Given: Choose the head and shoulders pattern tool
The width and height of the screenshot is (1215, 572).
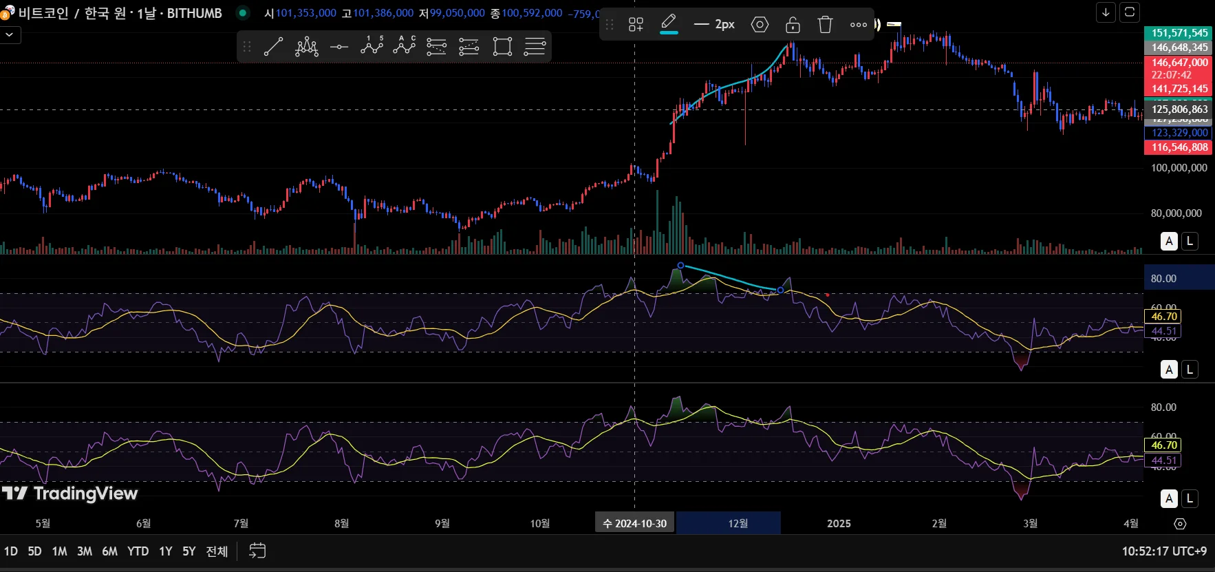Looking at the screenshot, I should tap(306, 47).
